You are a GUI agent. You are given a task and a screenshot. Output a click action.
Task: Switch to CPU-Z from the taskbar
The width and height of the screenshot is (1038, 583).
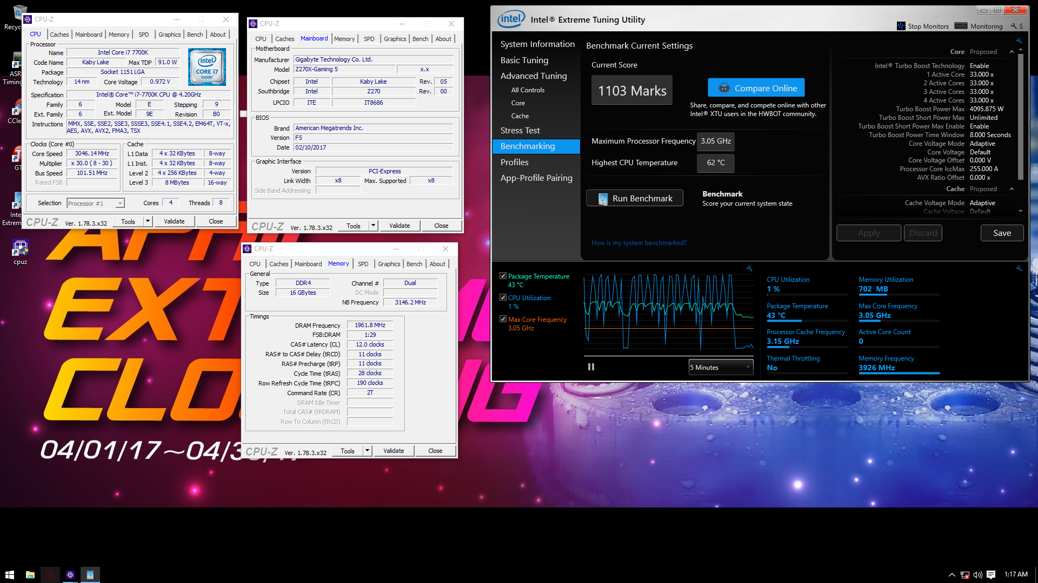click(70, 575)
